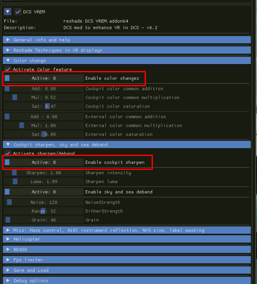Toggle Active slider for Enable color changes
Viewport: 257px width, 284px height.
point(44,78)
